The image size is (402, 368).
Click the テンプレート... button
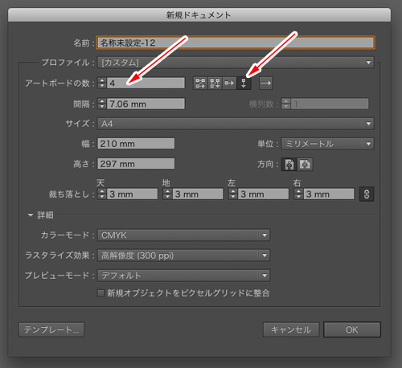coord(51,329)
